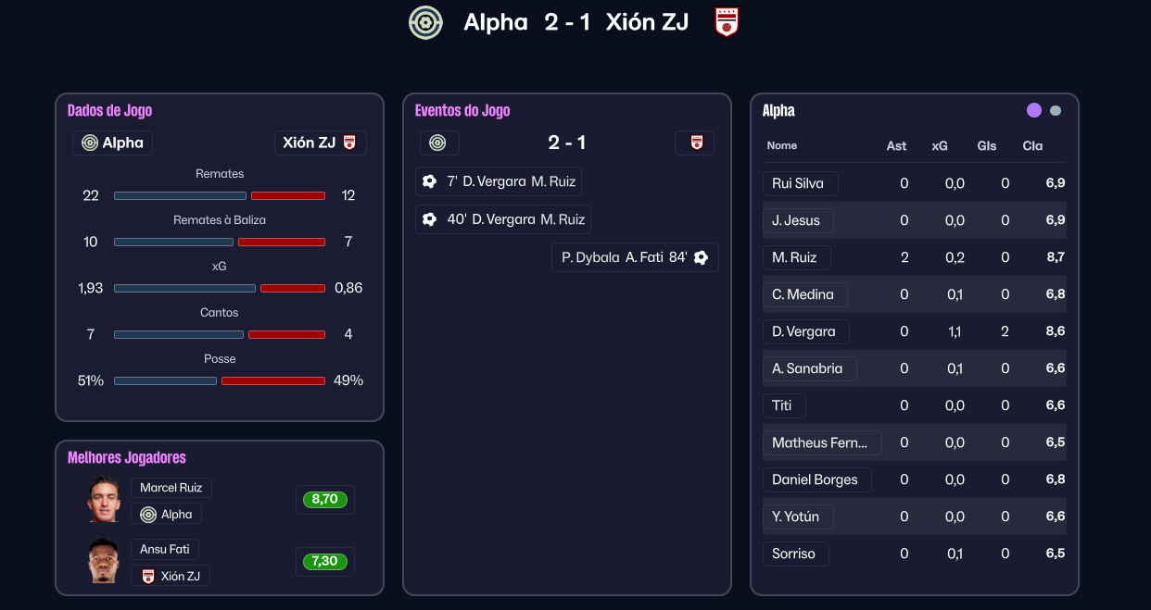Click Ansu Fati's portrait photo

104,560
